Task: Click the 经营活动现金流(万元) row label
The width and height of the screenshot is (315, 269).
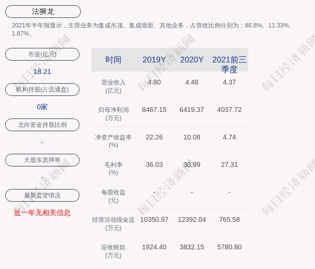Action: click(113, 224)
